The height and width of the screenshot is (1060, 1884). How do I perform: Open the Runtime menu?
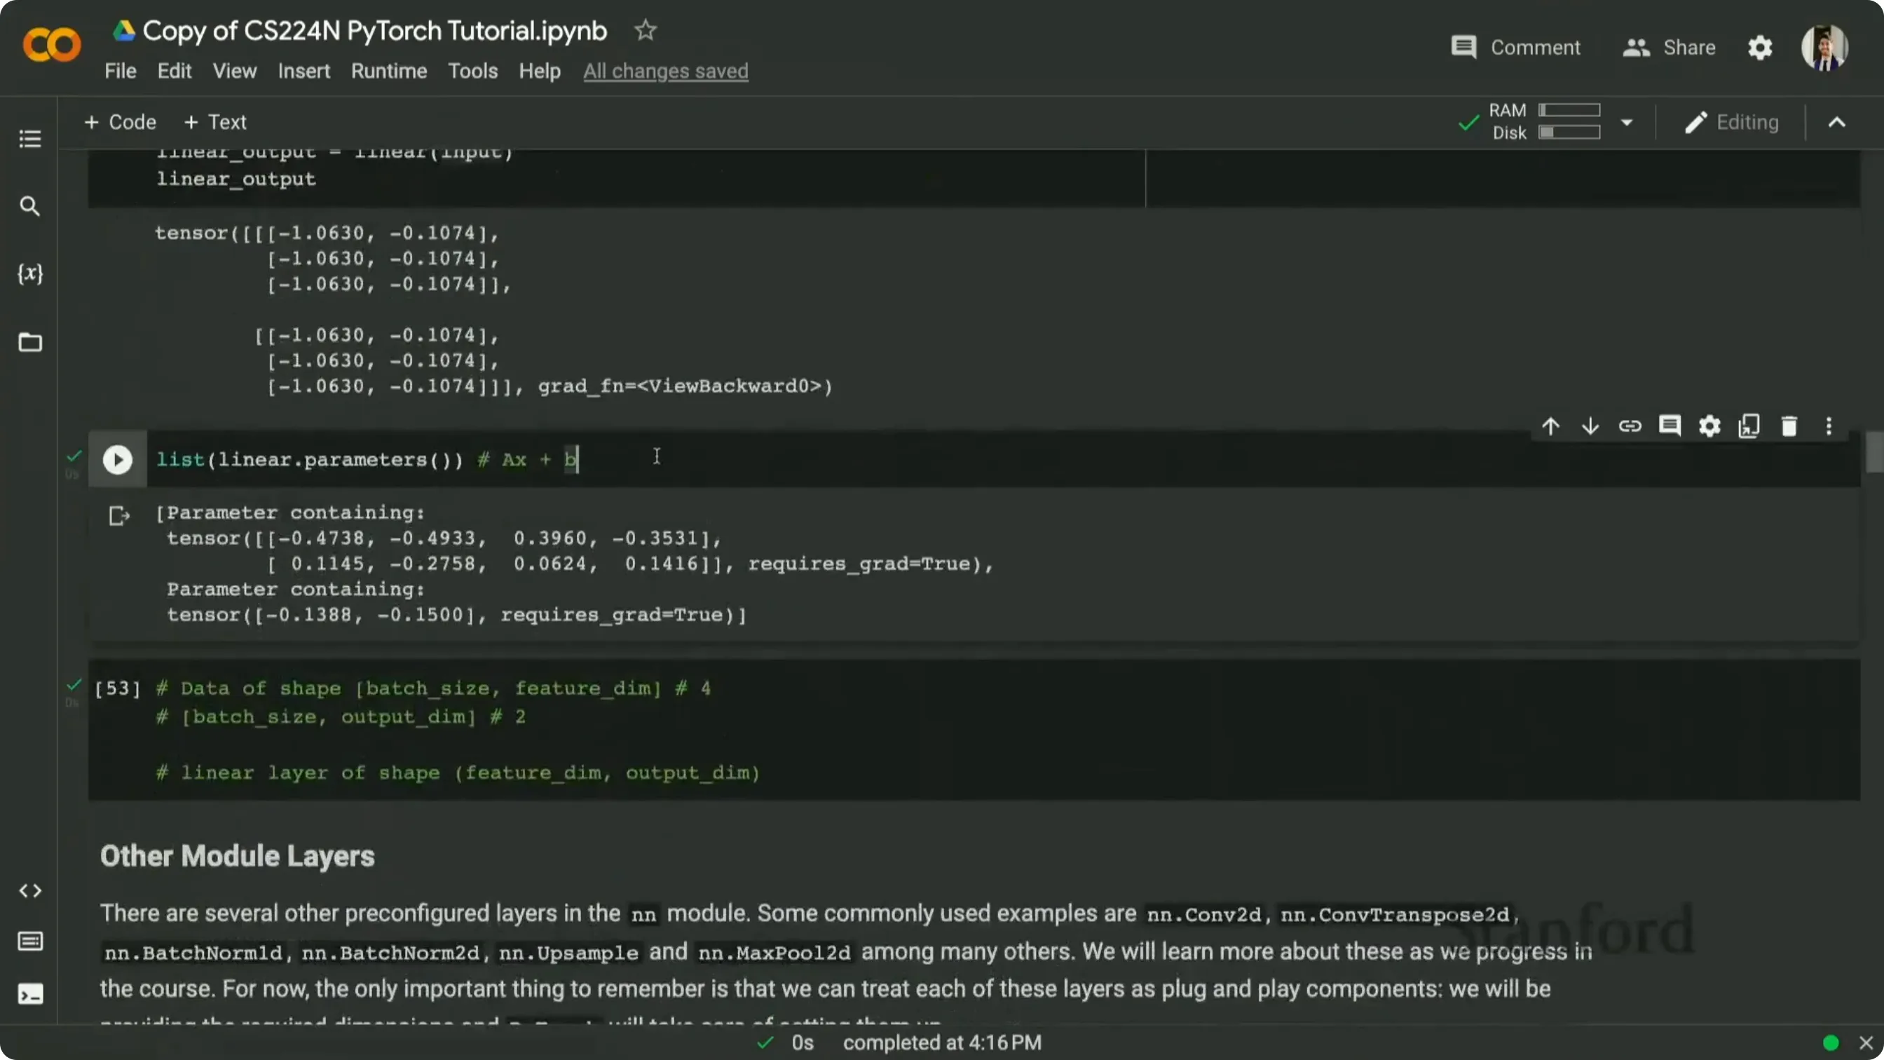(x=389, y=71)
